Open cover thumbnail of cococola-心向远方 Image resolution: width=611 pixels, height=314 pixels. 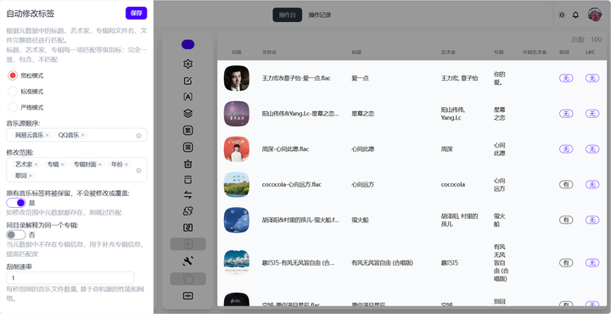tap(237, 184)
